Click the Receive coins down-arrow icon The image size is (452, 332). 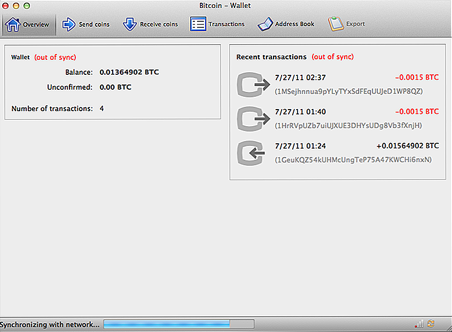(x=130, y=24)
